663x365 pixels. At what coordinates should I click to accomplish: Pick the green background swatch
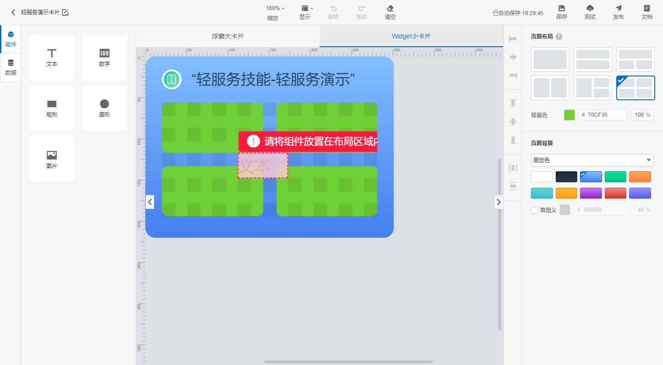click(x=616, y=177)
